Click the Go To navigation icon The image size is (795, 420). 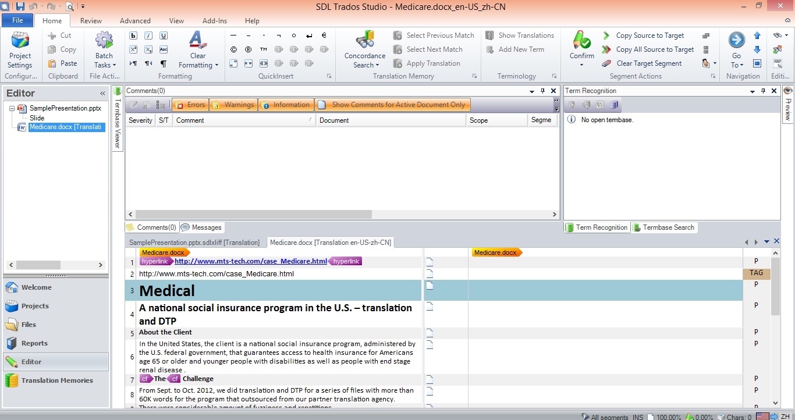[x=737, y=40]
